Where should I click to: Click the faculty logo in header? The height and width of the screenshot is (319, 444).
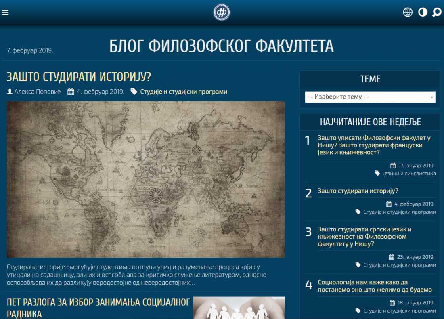222,13
